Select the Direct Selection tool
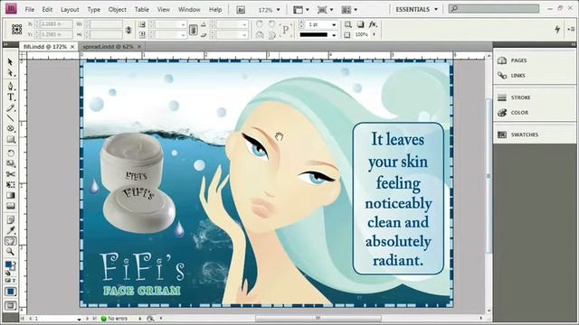Screen dimensions: 579x325 pyautogui.click(x=10, y=73)
